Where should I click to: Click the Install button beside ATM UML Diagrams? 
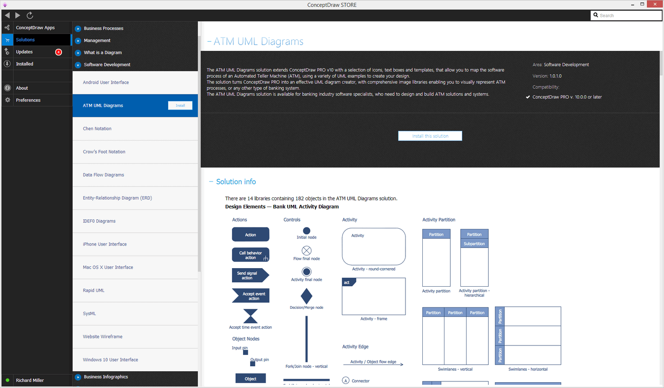[180, 105]
